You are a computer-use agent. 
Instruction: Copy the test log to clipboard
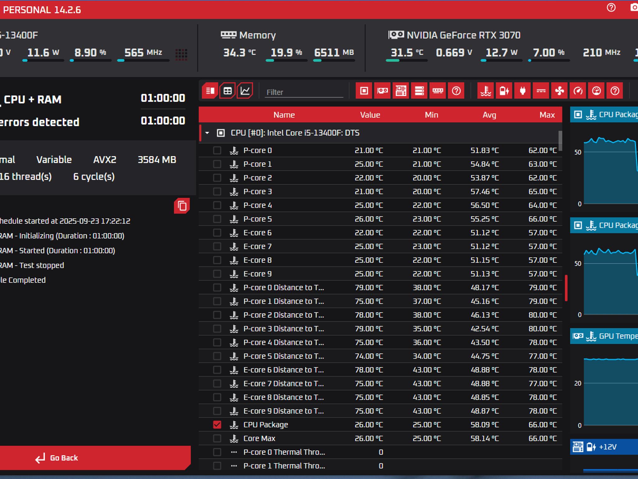pos(182,206)
